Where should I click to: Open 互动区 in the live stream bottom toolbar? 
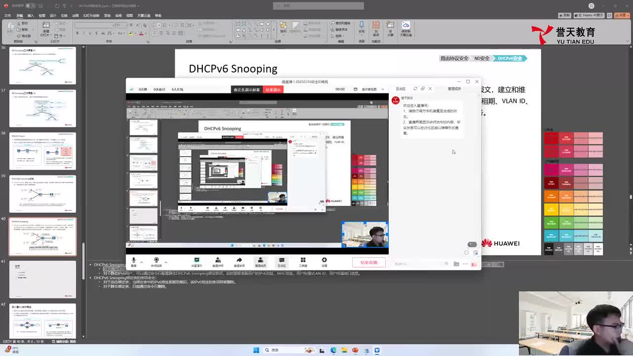tap(281, 262)
